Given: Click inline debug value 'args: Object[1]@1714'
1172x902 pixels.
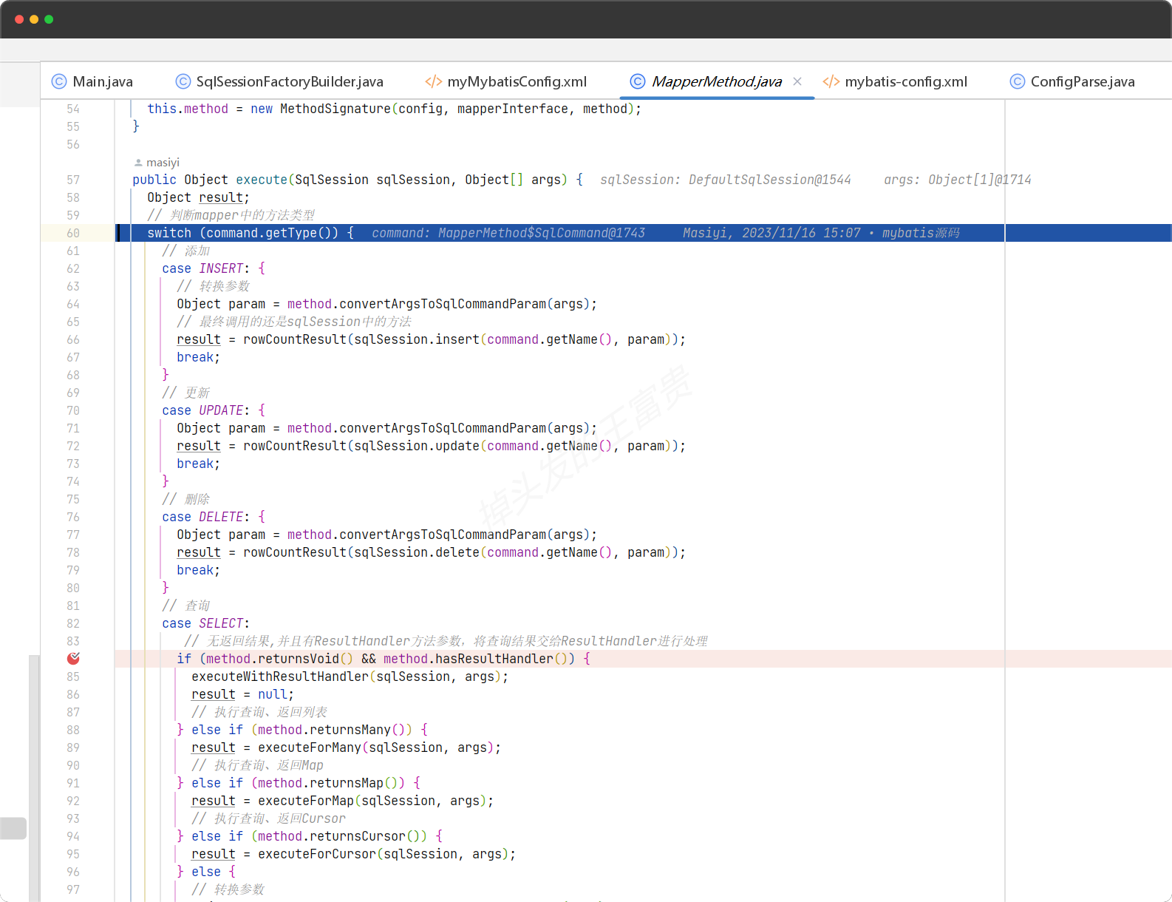Looking at the screenshot, I should [957, 180].
